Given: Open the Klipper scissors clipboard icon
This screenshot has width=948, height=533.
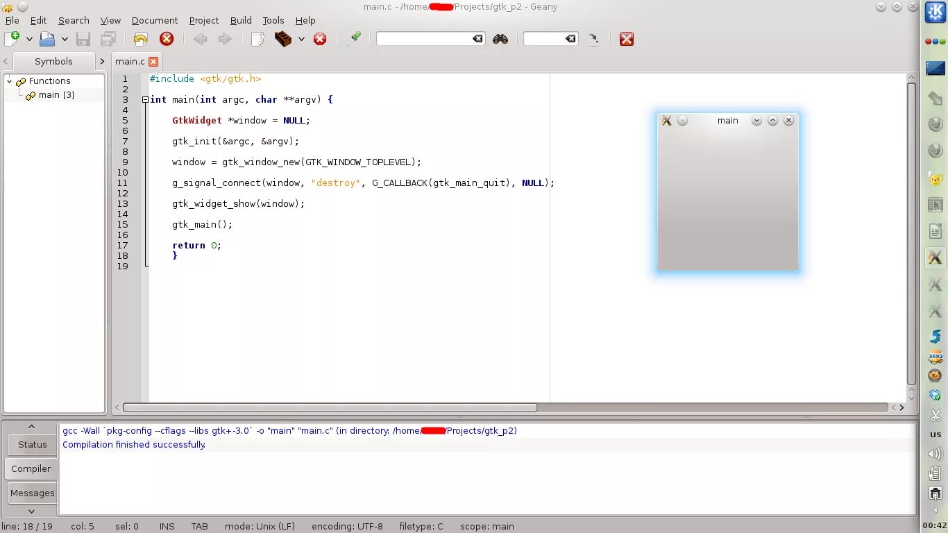Looking at the screenshot, I should 935,415.
